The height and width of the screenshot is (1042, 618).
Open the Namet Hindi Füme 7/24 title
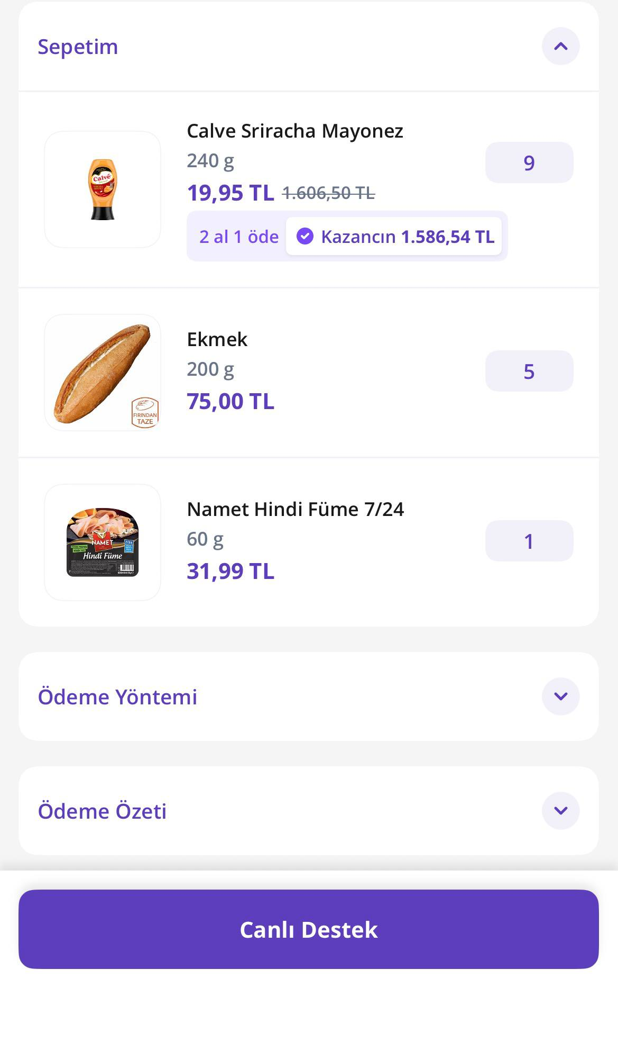click(x=296, y=509)
